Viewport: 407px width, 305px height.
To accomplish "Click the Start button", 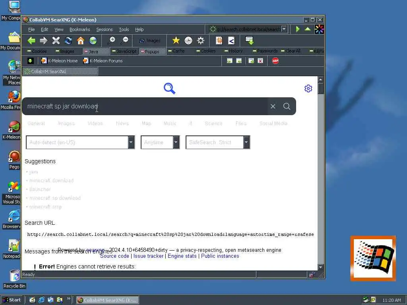I will pyautogui.click(x=12, y=300).
